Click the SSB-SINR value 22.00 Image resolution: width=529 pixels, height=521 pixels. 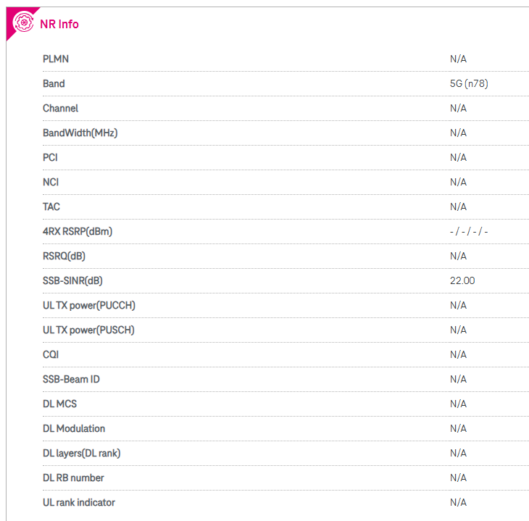pyautogui.click(x=462, y=280)
